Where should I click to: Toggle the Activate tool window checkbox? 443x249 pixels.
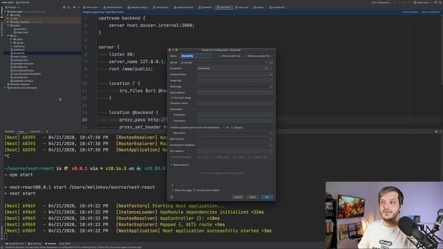(194, 190)
